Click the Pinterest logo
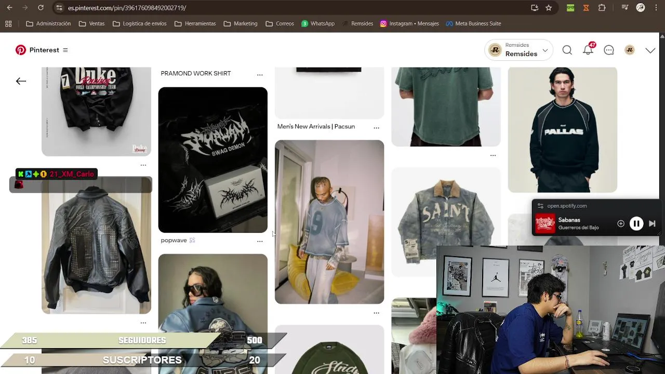Image resolution: width=665 pixels, height=374 pixels. click(x=21, y=50)
